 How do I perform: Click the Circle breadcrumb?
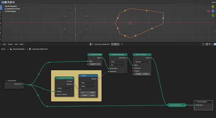click(x=3, y=49)
